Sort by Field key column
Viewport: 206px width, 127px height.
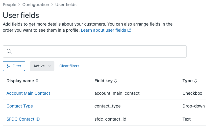coord(116,81)
